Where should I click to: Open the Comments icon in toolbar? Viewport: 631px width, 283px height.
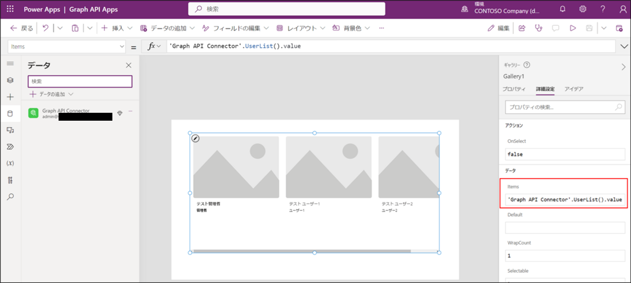[x=556, y=28]
